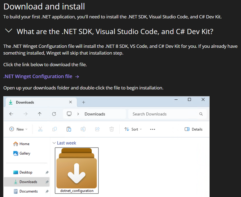Click the Cut scissors icon

click(40, 129)
